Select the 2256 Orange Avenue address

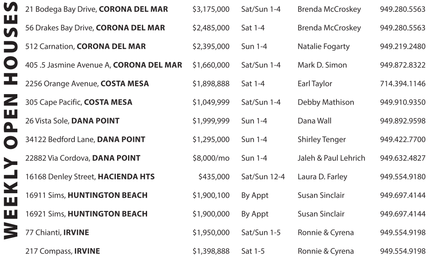point(87,84)
